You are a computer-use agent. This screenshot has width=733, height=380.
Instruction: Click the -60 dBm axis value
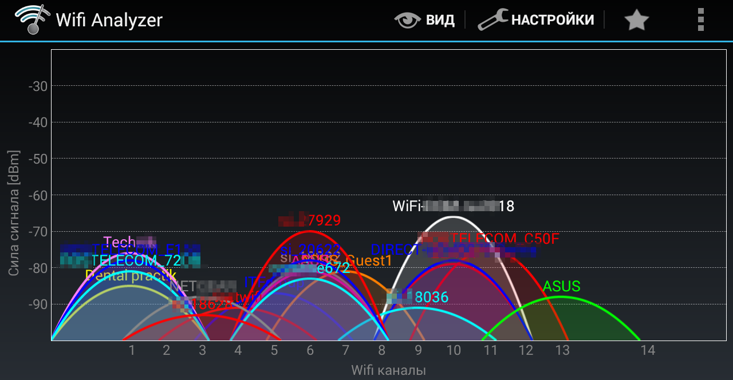[38, 195]
